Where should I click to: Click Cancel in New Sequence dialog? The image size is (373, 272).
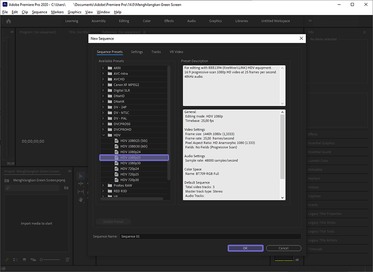[283, 248]
